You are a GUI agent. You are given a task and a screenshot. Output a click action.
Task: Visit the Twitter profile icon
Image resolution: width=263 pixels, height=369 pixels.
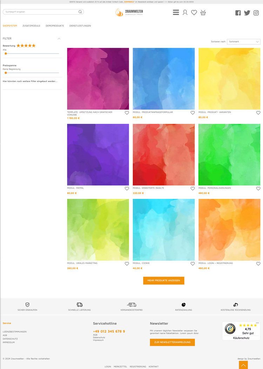pos(247,13)
